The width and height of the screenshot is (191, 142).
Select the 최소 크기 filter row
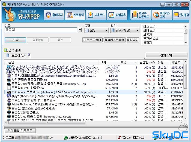pyautogui.click(x=163, y=26)
